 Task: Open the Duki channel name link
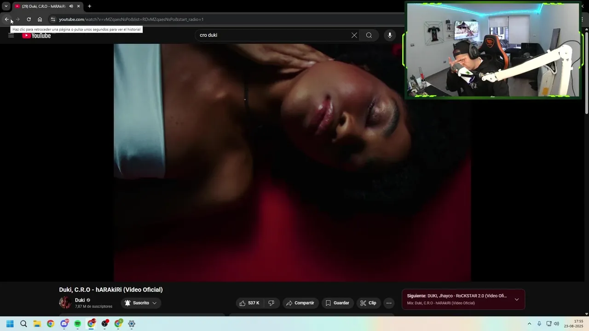click(80, 300)
